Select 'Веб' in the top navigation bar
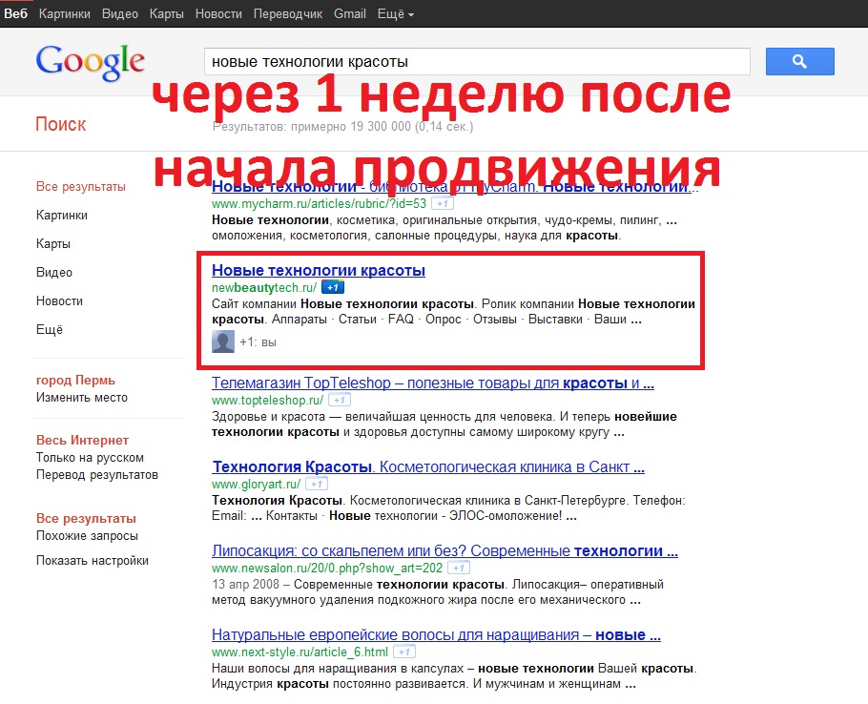868x704 pixels. pyautogui.click(x=15, y=14)
